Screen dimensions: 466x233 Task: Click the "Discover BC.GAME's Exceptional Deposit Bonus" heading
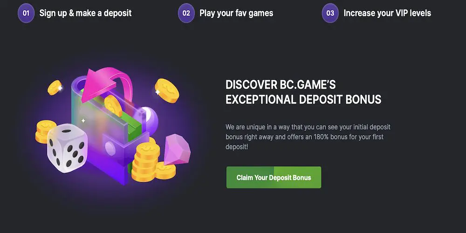click(x=303, y=92)
